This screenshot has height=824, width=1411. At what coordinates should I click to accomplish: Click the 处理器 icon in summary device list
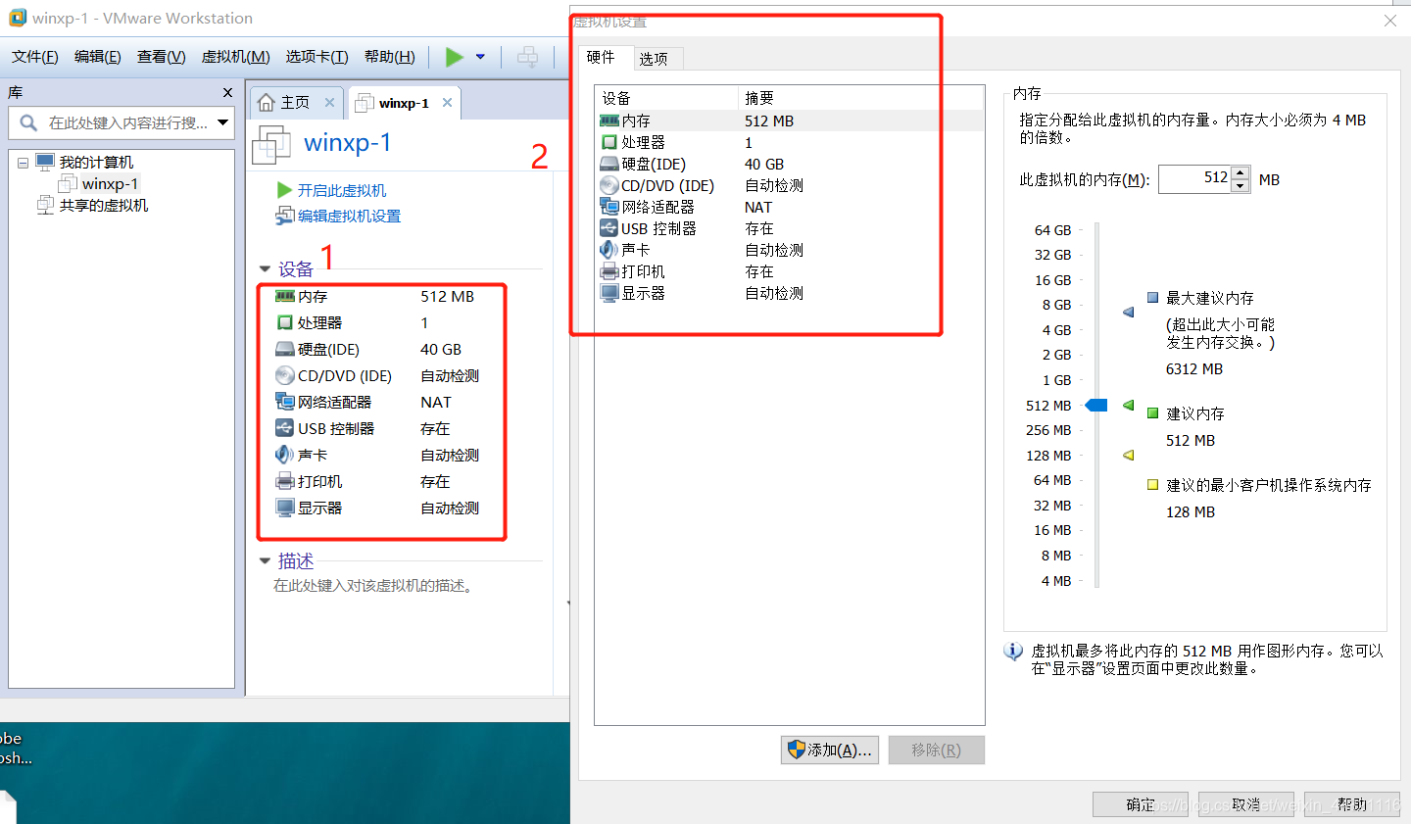tap(285, 322)
